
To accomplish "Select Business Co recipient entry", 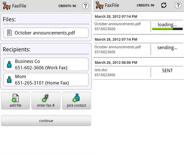I will (x=46, y=64).
